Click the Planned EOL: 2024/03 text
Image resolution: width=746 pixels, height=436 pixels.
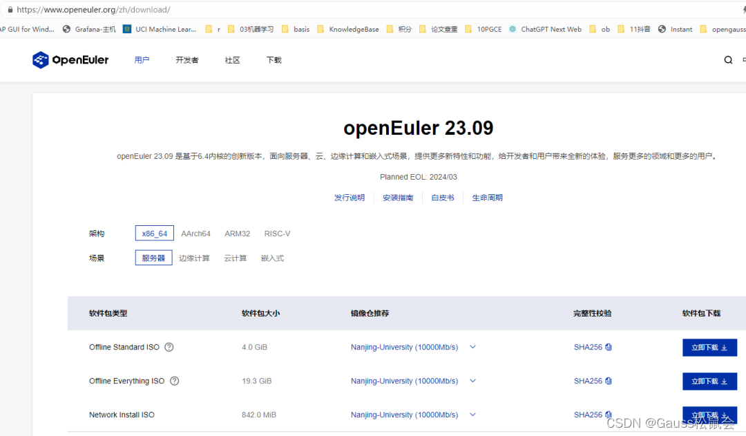[x=418, y=177]
